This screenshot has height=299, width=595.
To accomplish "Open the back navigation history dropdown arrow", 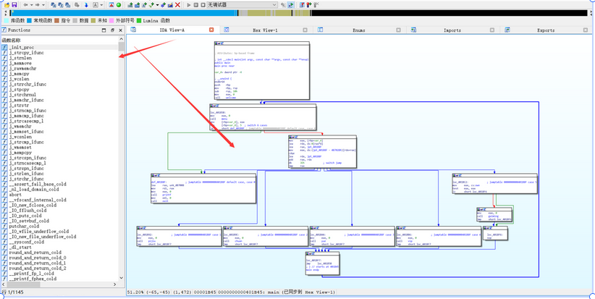I will (31, 5).
